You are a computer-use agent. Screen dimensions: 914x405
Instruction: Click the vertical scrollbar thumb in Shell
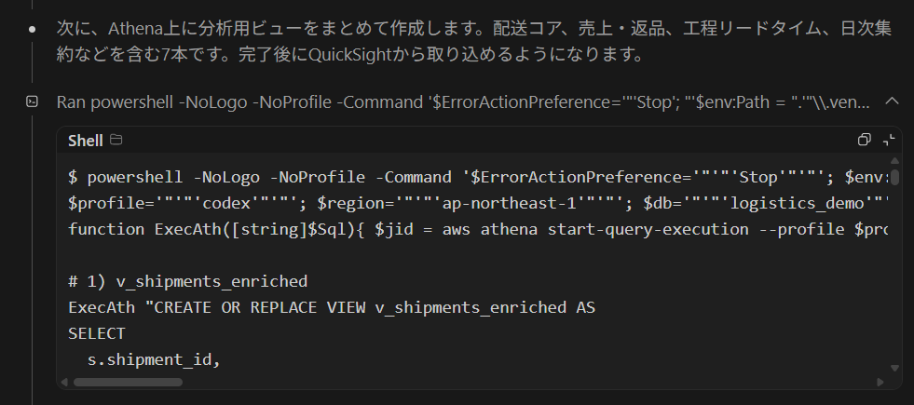point(894,177)
